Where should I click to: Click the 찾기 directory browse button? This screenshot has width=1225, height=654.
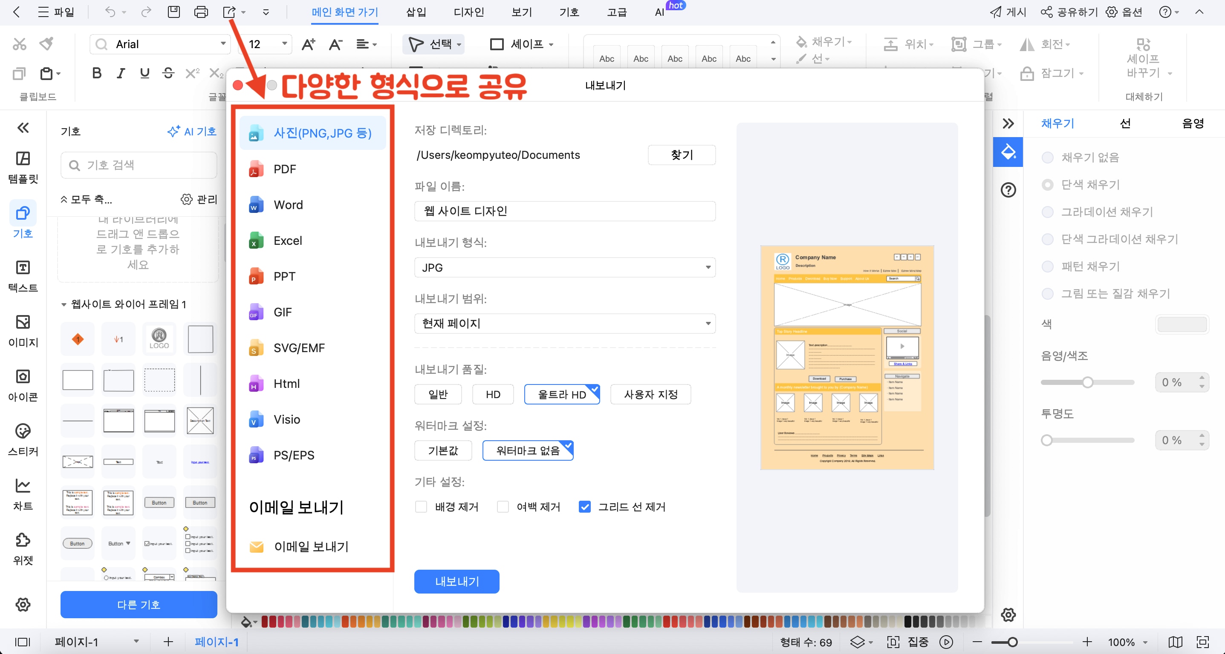(682, 155)
